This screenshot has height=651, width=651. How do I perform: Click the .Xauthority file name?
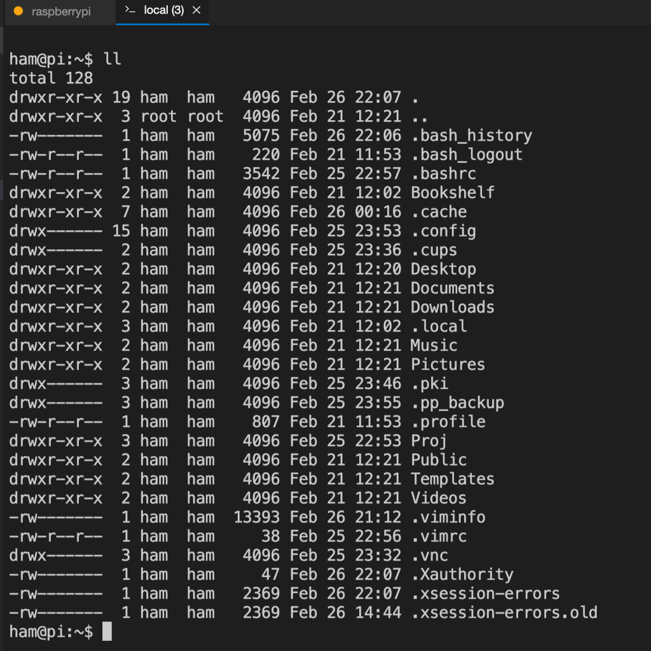[x=462, y=575]
